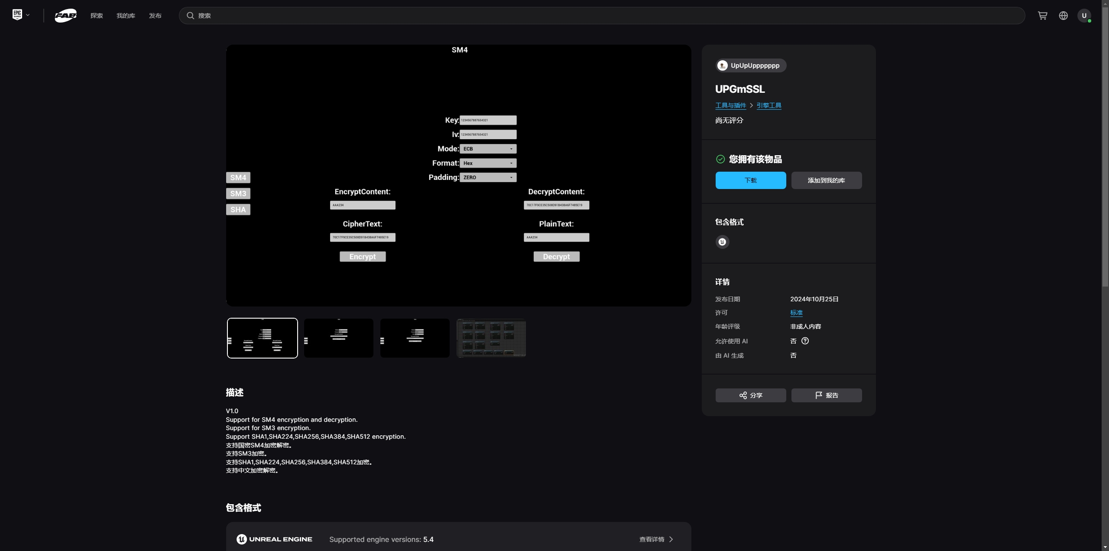Click the 搜索 search input field
1109x551 pixels.
(x=606, y=16)
